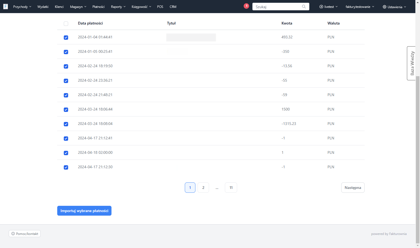Click the title cell of the 493.32 row
Image resolution: width=420 pixels, height=248 pixels.
pos(191,37)
